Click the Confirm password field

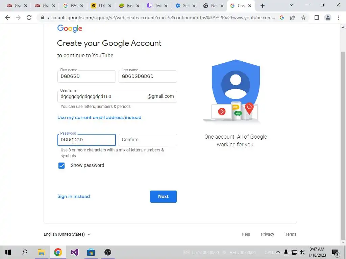click(x=148, y=140)
